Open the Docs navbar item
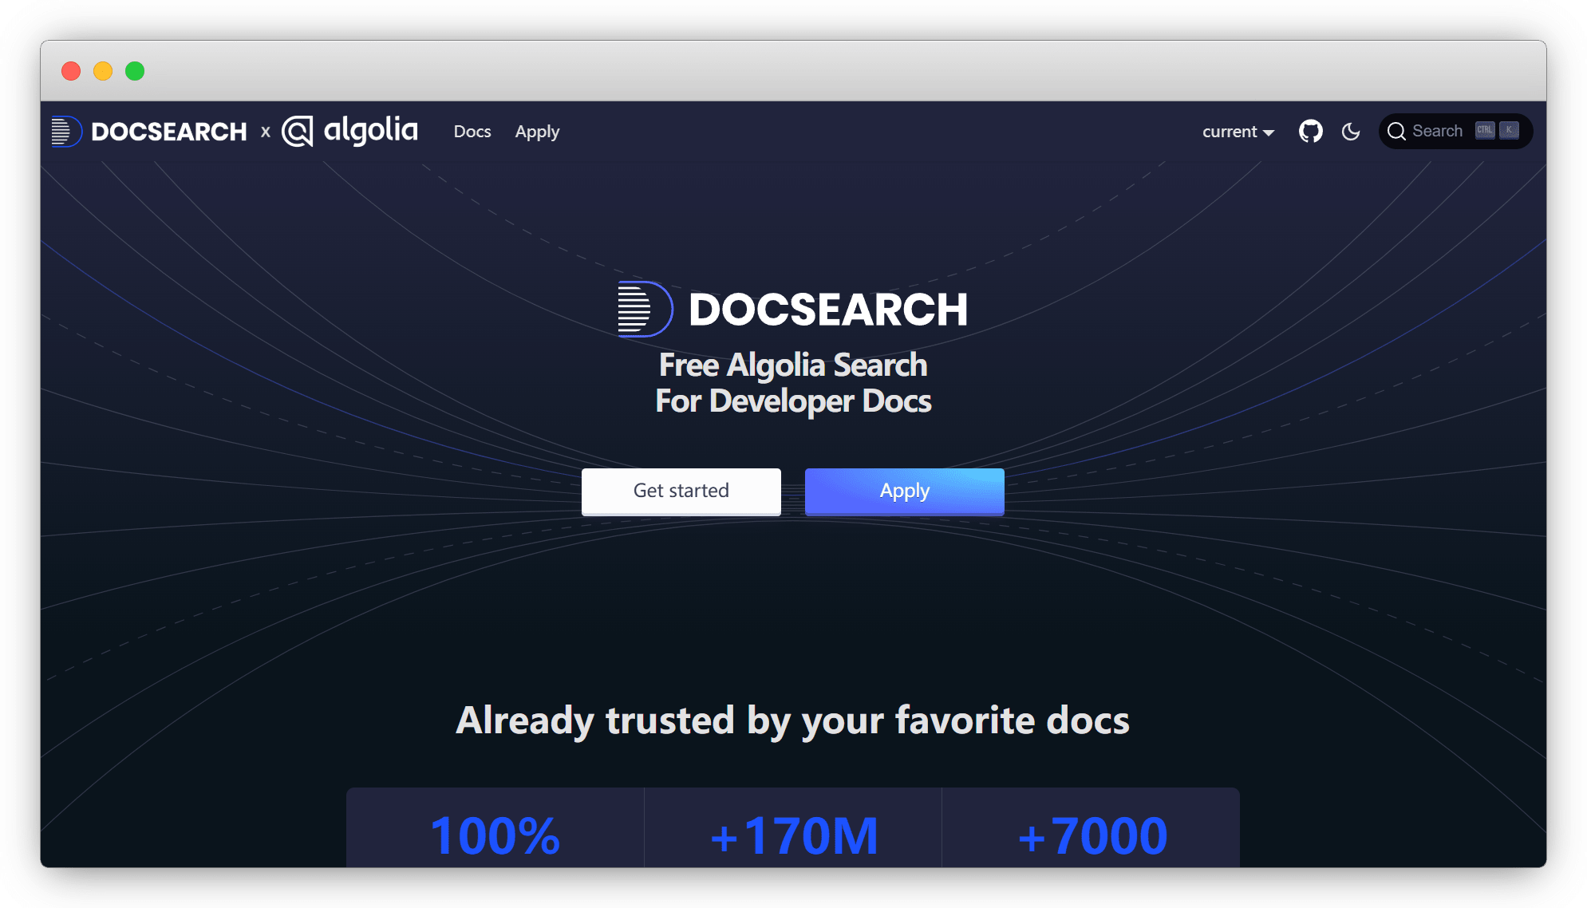 point(472,132)
